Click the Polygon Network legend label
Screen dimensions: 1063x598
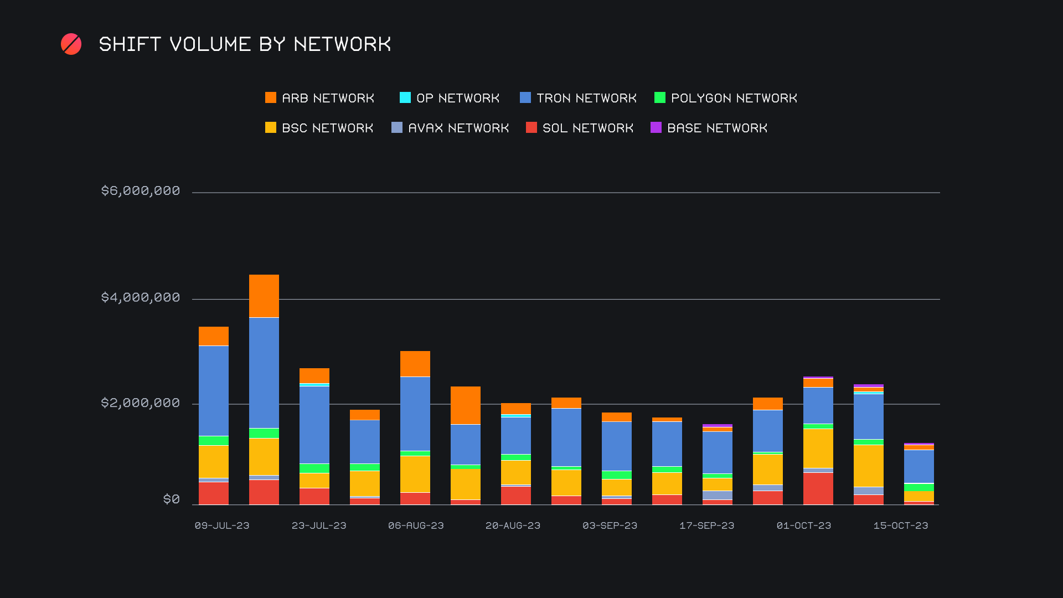point(734,98)
